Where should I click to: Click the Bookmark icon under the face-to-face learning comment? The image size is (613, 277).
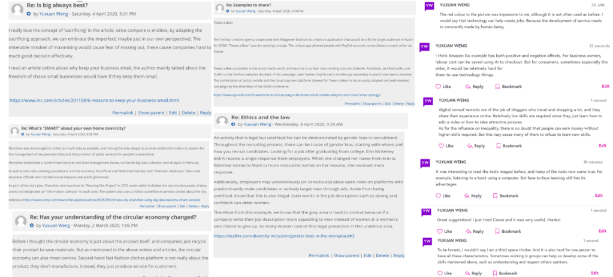pos(495,196)
